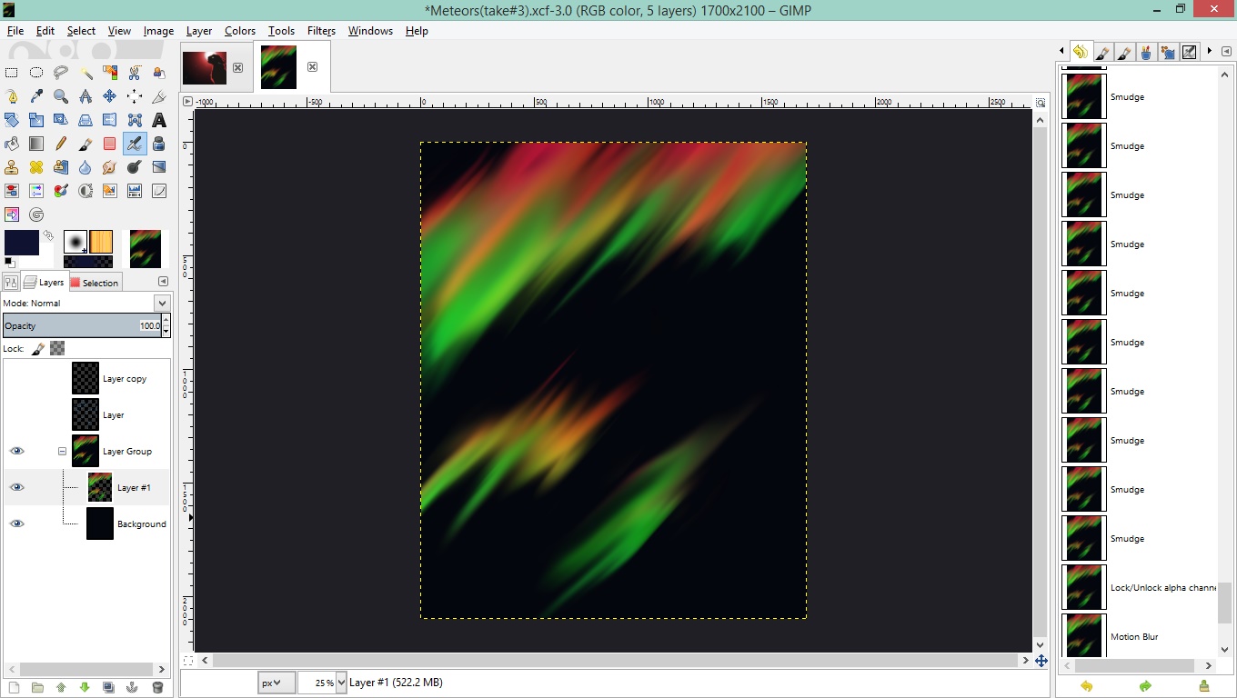Redo using green arrow in history panel
Viewport: 1237px width, 698px height.
1145,686
